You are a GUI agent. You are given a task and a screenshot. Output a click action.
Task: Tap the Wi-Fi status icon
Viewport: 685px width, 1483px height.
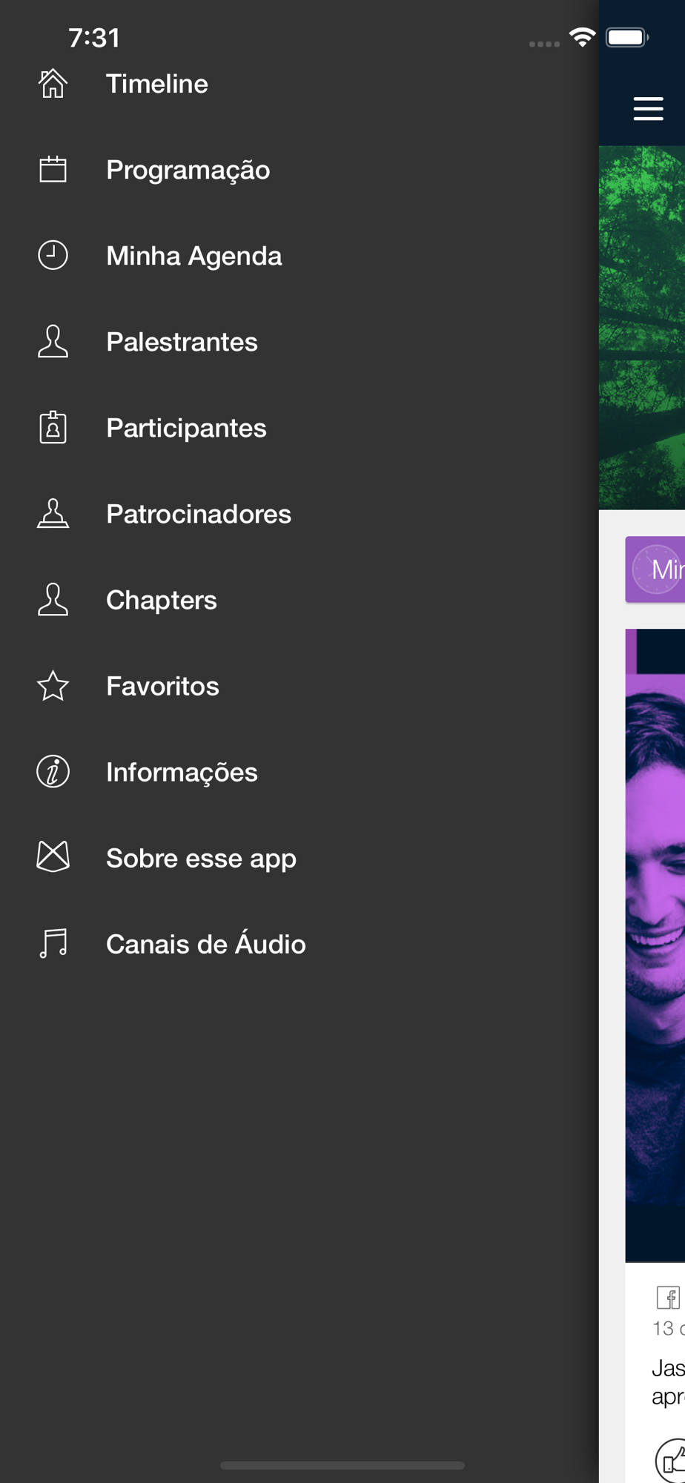coord(583,37)
